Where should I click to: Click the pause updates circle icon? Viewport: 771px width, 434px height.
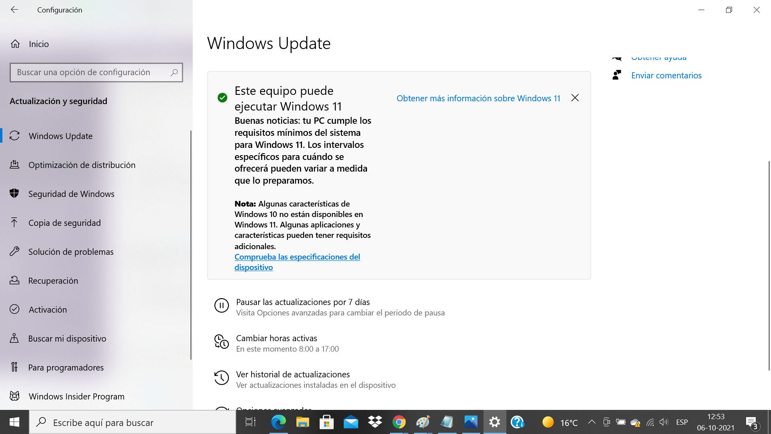pos(222,305)
